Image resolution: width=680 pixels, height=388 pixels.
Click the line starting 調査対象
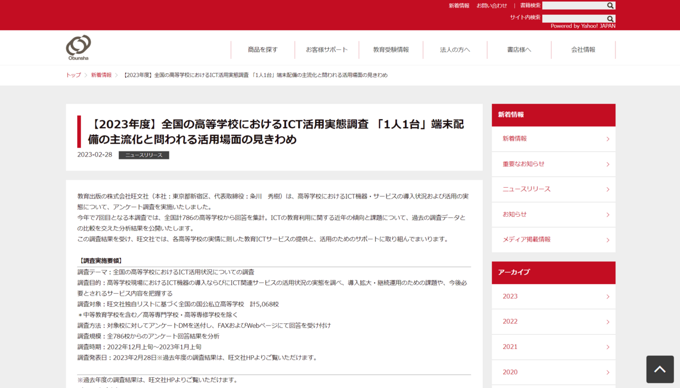(178, 304)
